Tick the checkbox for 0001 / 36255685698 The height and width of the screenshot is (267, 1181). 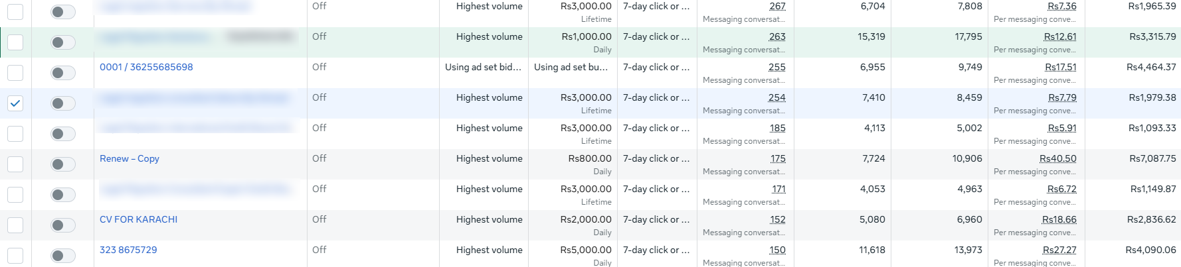(x=15, y=73)
